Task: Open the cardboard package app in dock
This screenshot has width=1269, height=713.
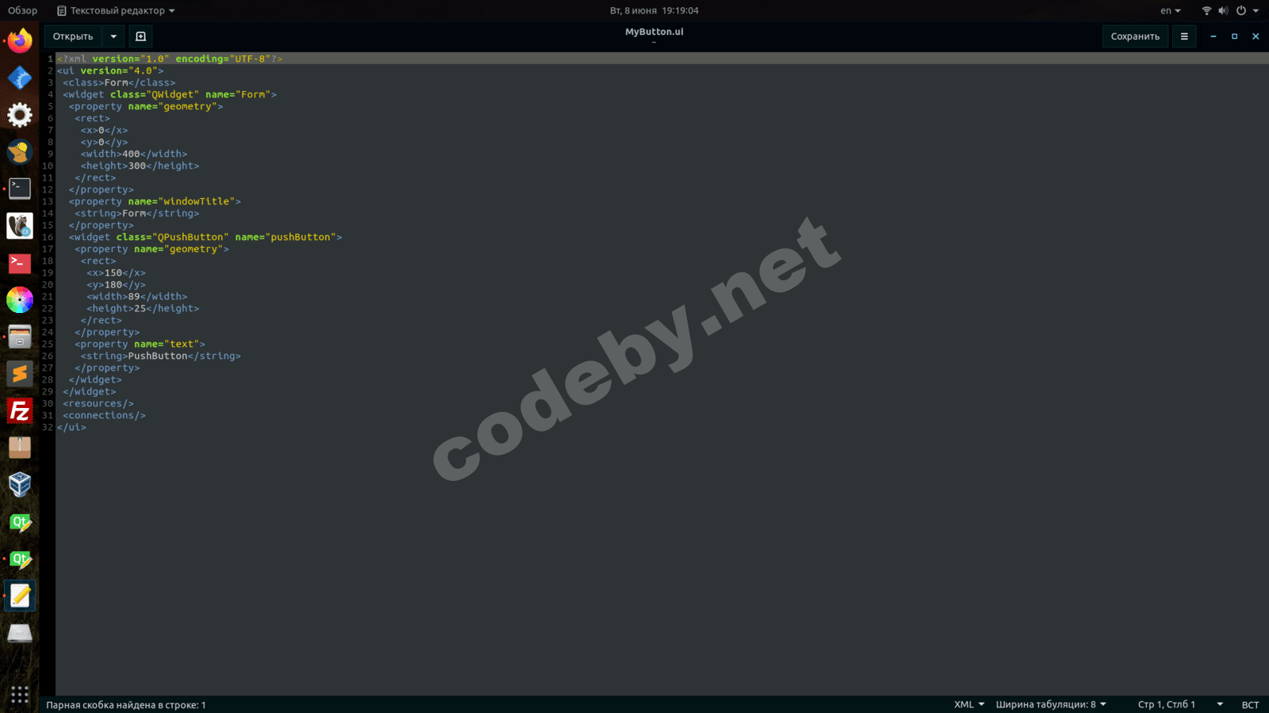Action: tap(20, 448)
